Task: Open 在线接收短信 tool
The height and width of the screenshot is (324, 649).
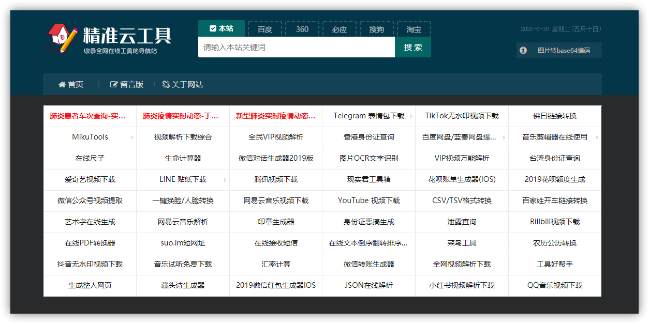Action: tap(276, 243)
